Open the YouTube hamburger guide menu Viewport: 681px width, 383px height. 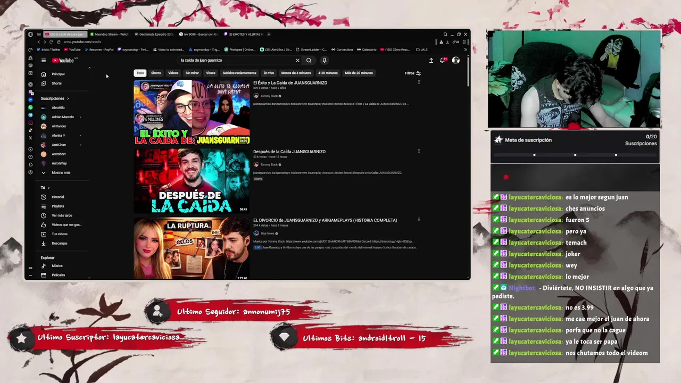(44, 61)
